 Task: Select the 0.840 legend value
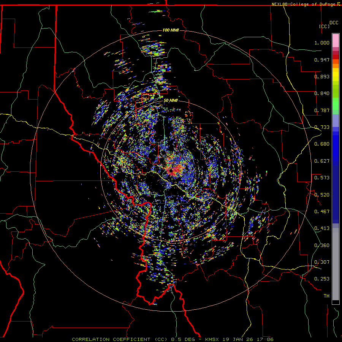click(x=322, y=93)
